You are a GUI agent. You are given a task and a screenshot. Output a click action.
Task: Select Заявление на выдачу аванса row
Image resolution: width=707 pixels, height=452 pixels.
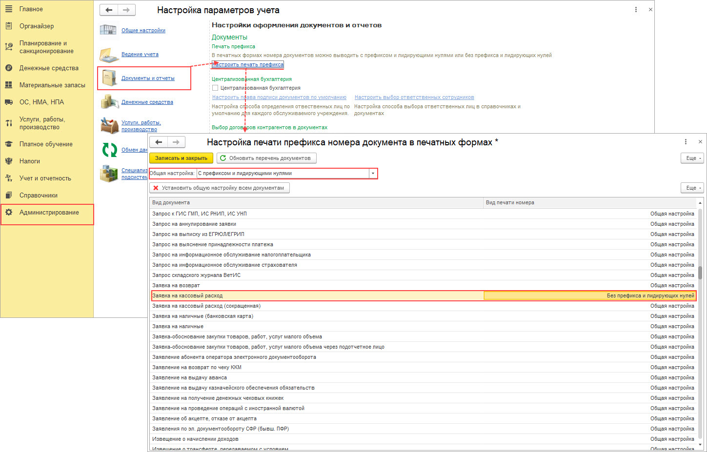point(424,377)
